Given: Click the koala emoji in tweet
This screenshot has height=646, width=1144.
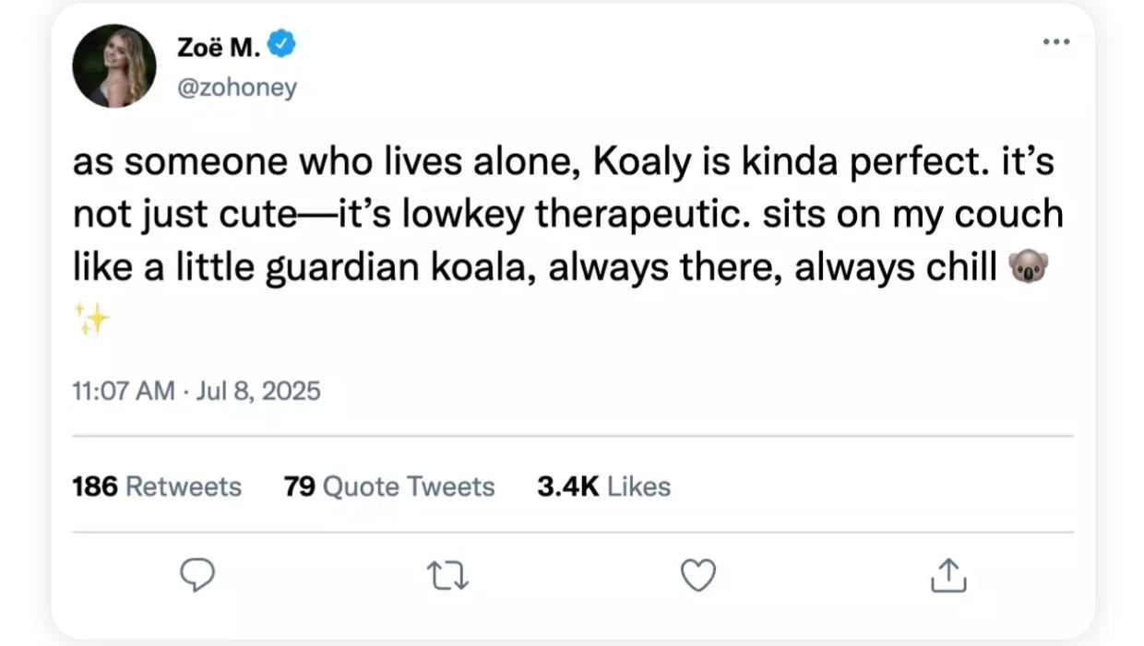Looking at the screenshot, I should click(1030, 269).
